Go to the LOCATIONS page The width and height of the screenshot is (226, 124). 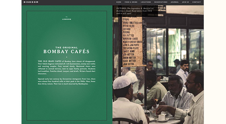pos(146,2)
